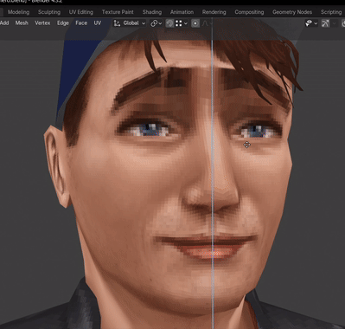Switch to the Shading workspace tab
345x329 pixels.
point(152,12)
